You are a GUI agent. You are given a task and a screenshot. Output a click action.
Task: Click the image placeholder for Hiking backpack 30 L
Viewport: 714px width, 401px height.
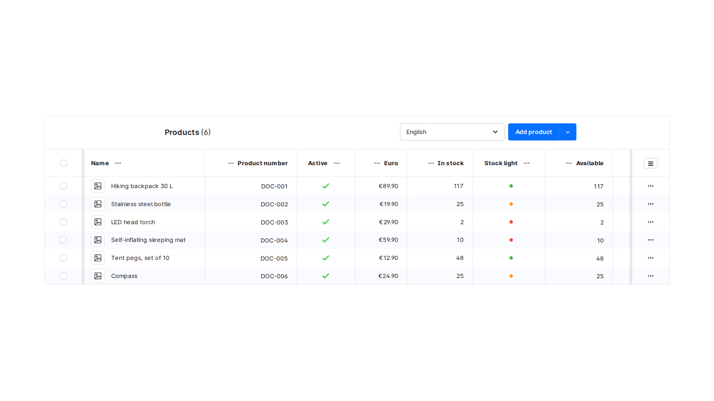[x=98, y=186]
